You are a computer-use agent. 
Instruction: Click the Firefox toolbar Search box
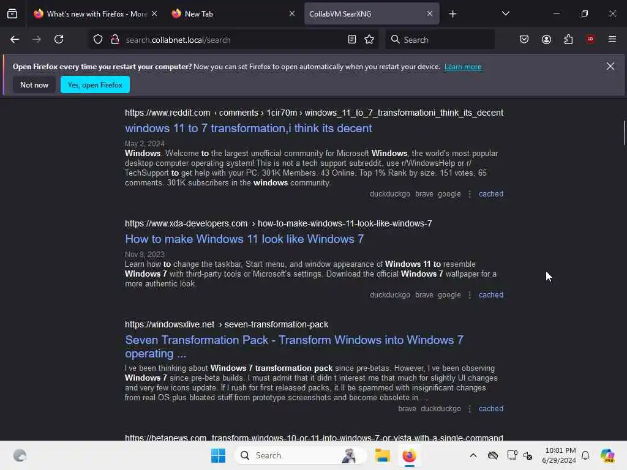tap(440, 40)
